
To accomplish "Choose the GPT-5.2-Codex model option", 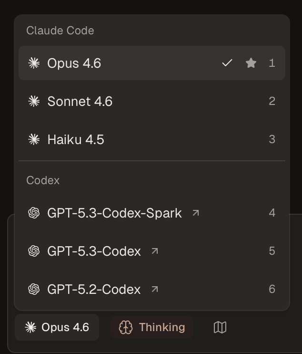I will pyautogui.click(x=94, y=289).
